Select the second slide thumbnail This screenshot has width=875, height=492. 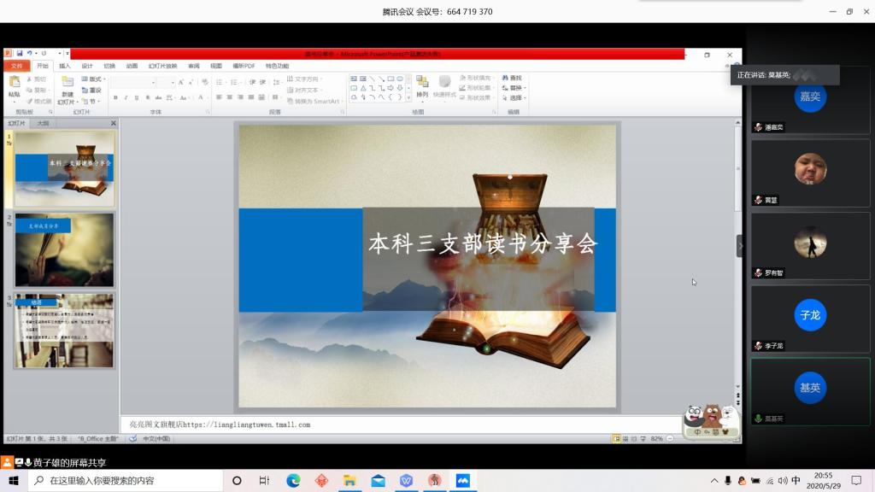[x=64, y=249]
